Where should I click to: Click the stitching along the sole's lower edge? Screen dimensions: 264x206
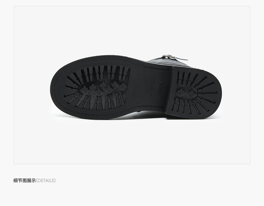click(x=108, y=113)
